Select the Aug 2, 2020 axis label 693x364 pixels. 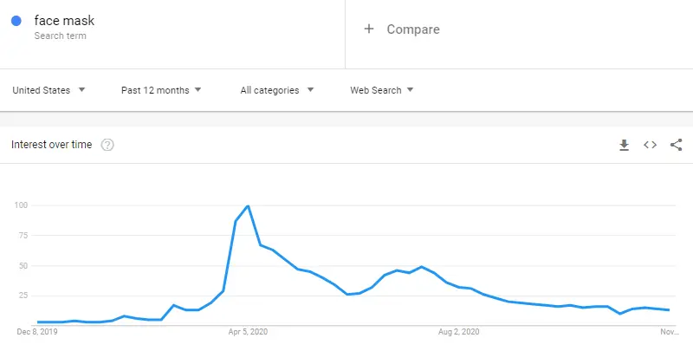click(x=459, y=332)
